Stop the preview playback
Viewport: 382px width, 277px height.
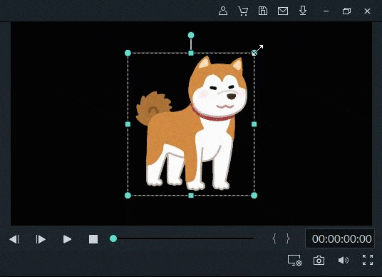(x=93, y=239)
